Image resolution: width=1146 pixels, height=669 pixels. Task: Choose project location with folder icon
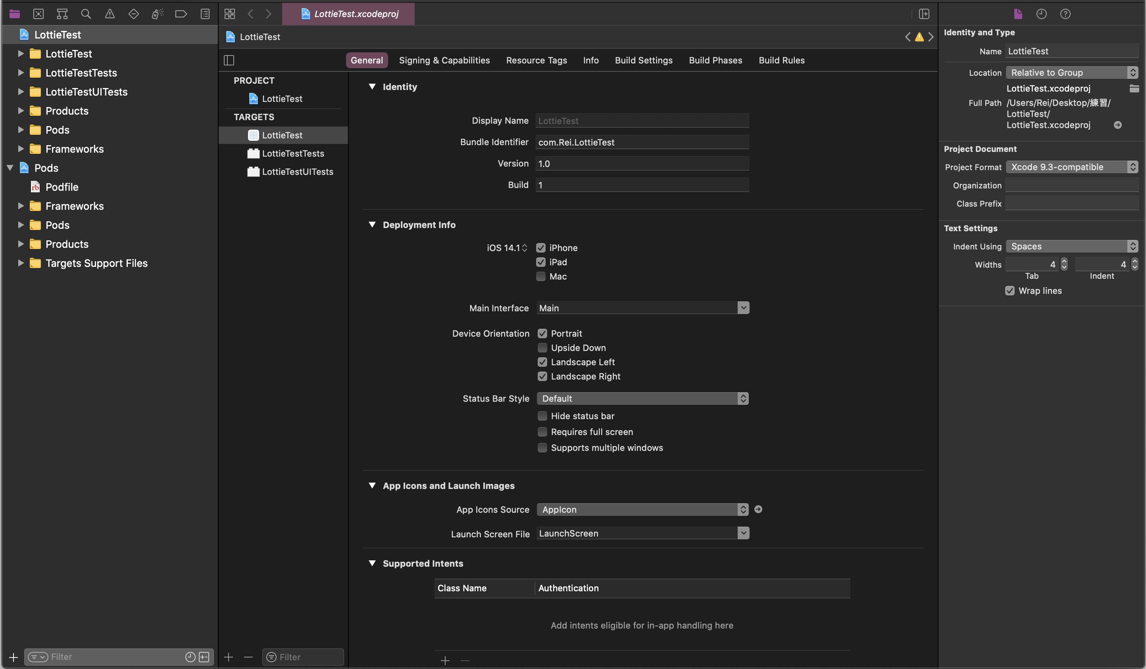[1134, 88]
